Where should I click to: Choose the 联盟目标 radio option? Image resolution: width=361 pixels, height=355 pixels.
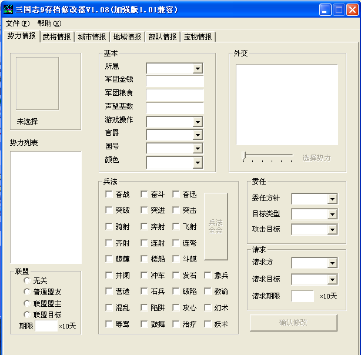click(27, 314)
